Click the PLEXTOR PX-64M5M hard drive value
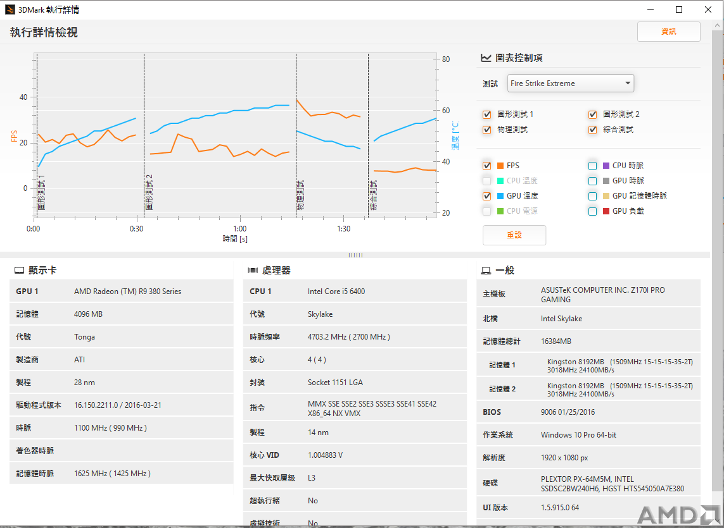 coord(613,484)
